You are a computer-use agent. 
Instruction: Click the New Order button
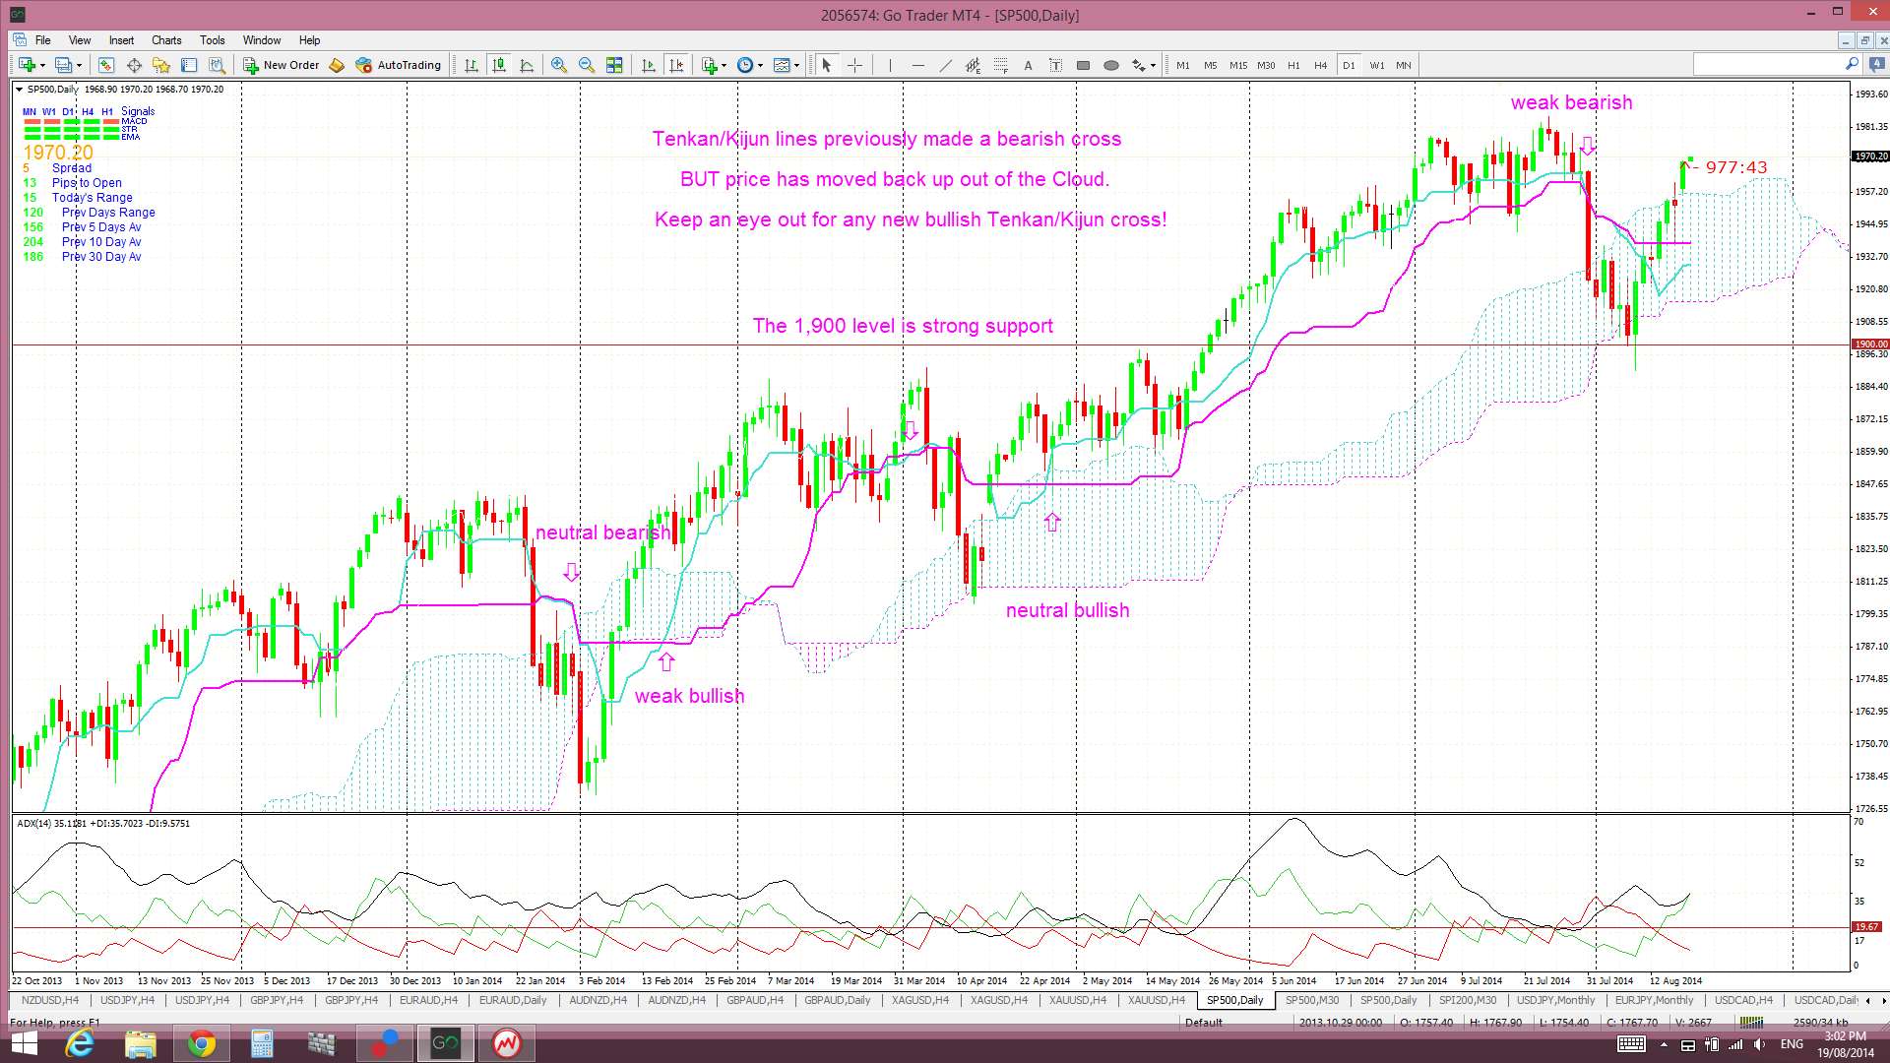tap(282, 65)
